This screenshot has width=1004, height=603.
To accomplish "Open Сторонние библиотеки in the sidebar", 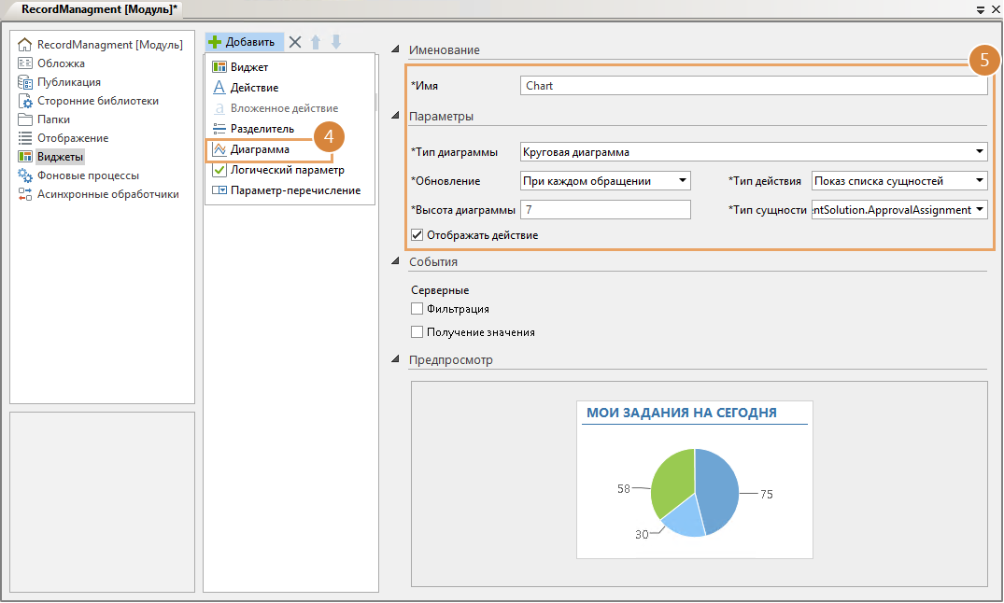I will 97,101.
